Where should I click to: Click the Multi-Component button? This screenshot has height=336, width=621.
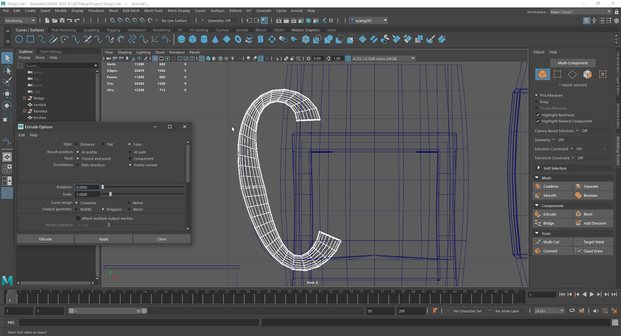(x=573, y=63)
